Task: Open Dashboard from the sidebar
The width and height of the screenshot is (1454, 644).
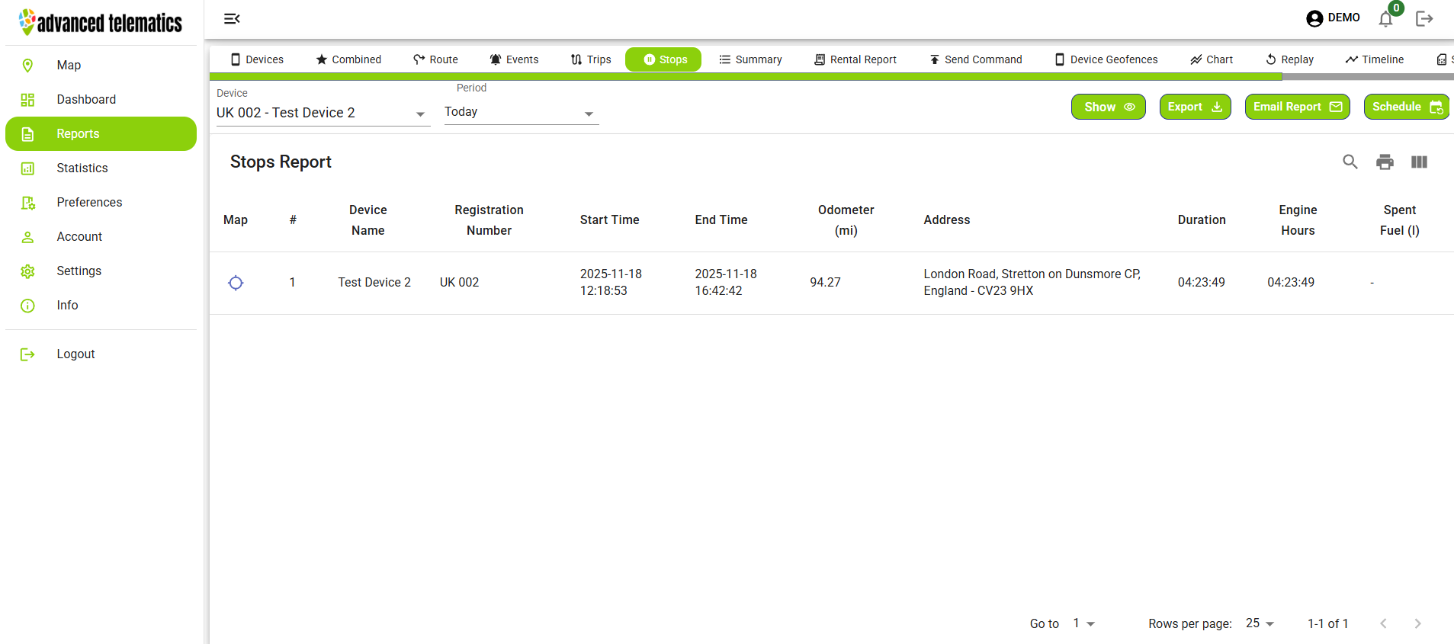Action: [86, 99]
